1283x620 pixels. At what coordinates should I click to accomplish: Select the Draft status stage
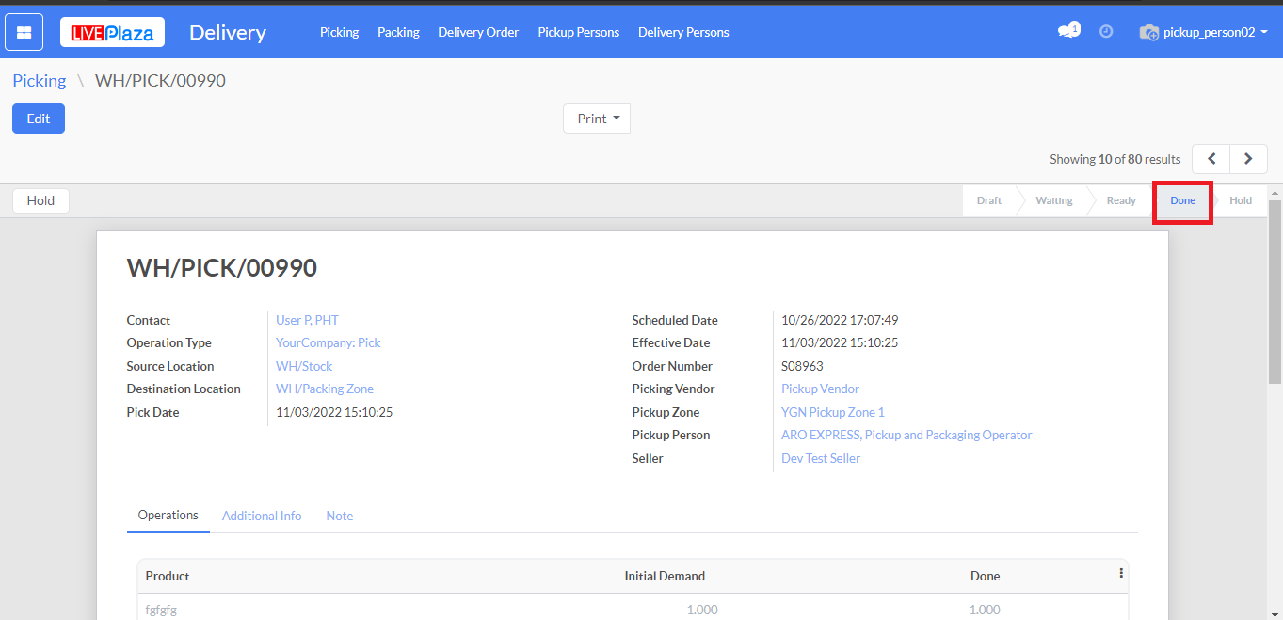[989, 200]
